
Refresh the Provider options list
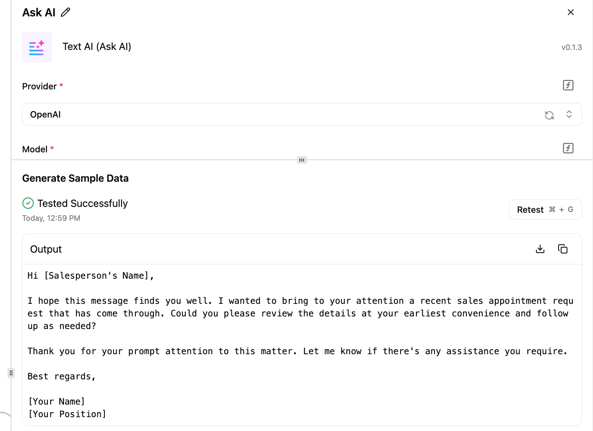point(549,115)
